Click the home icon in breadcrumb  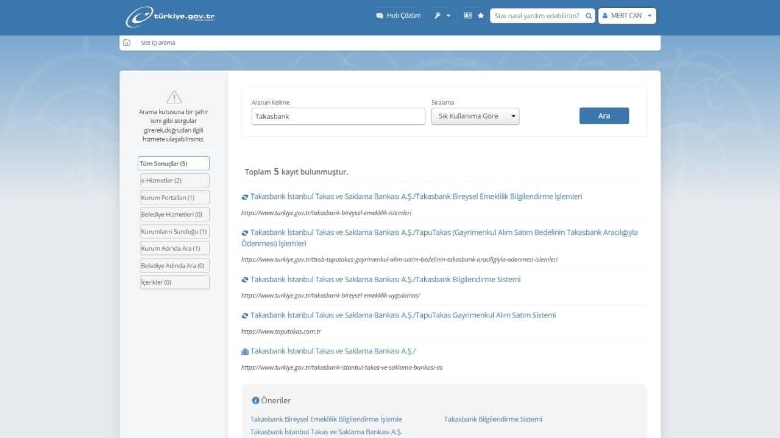click(127, 43)
